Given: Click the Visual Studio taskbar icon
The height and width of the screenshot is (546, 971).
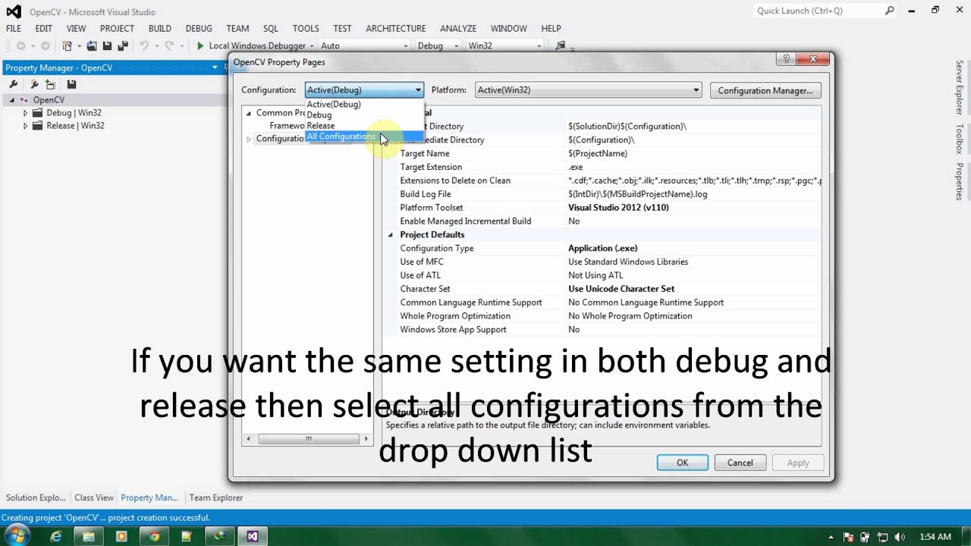Looking at the screenshot, I should (x=252, y=536).
